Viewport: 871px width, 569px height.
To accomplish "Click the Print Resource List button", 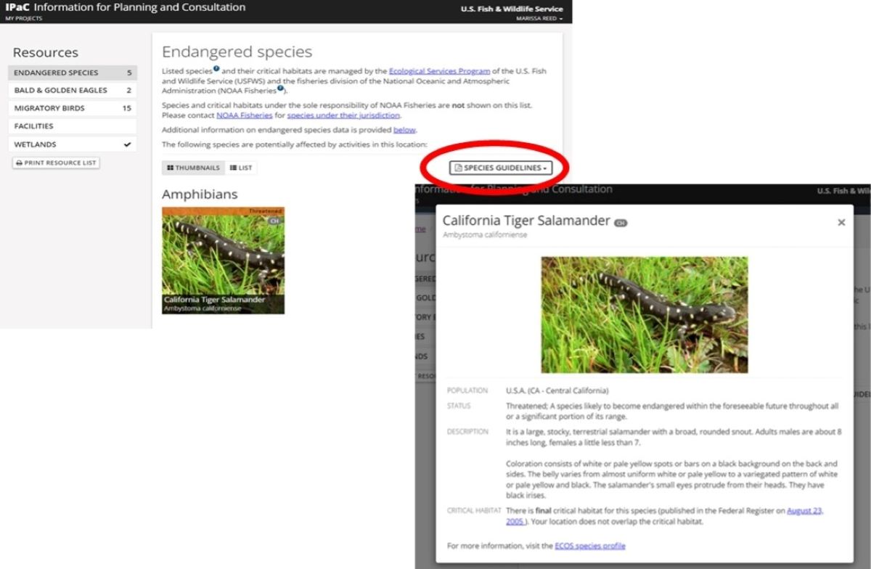I will coord(56,163).
